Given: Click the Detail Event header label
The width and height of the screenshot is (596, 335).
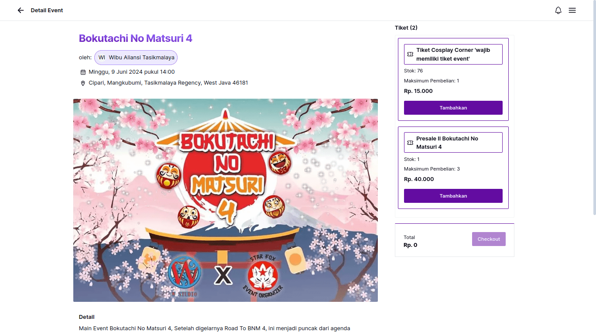Looking at the screenshot, I should (47, 10).
